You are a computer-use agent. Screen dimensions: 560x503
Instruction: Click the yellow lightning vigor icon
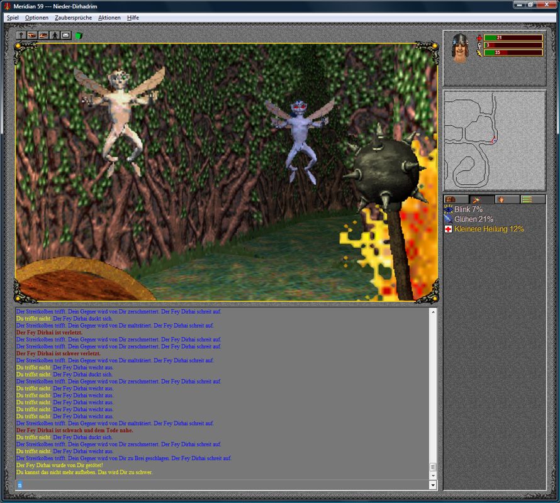tap(479, 53)
